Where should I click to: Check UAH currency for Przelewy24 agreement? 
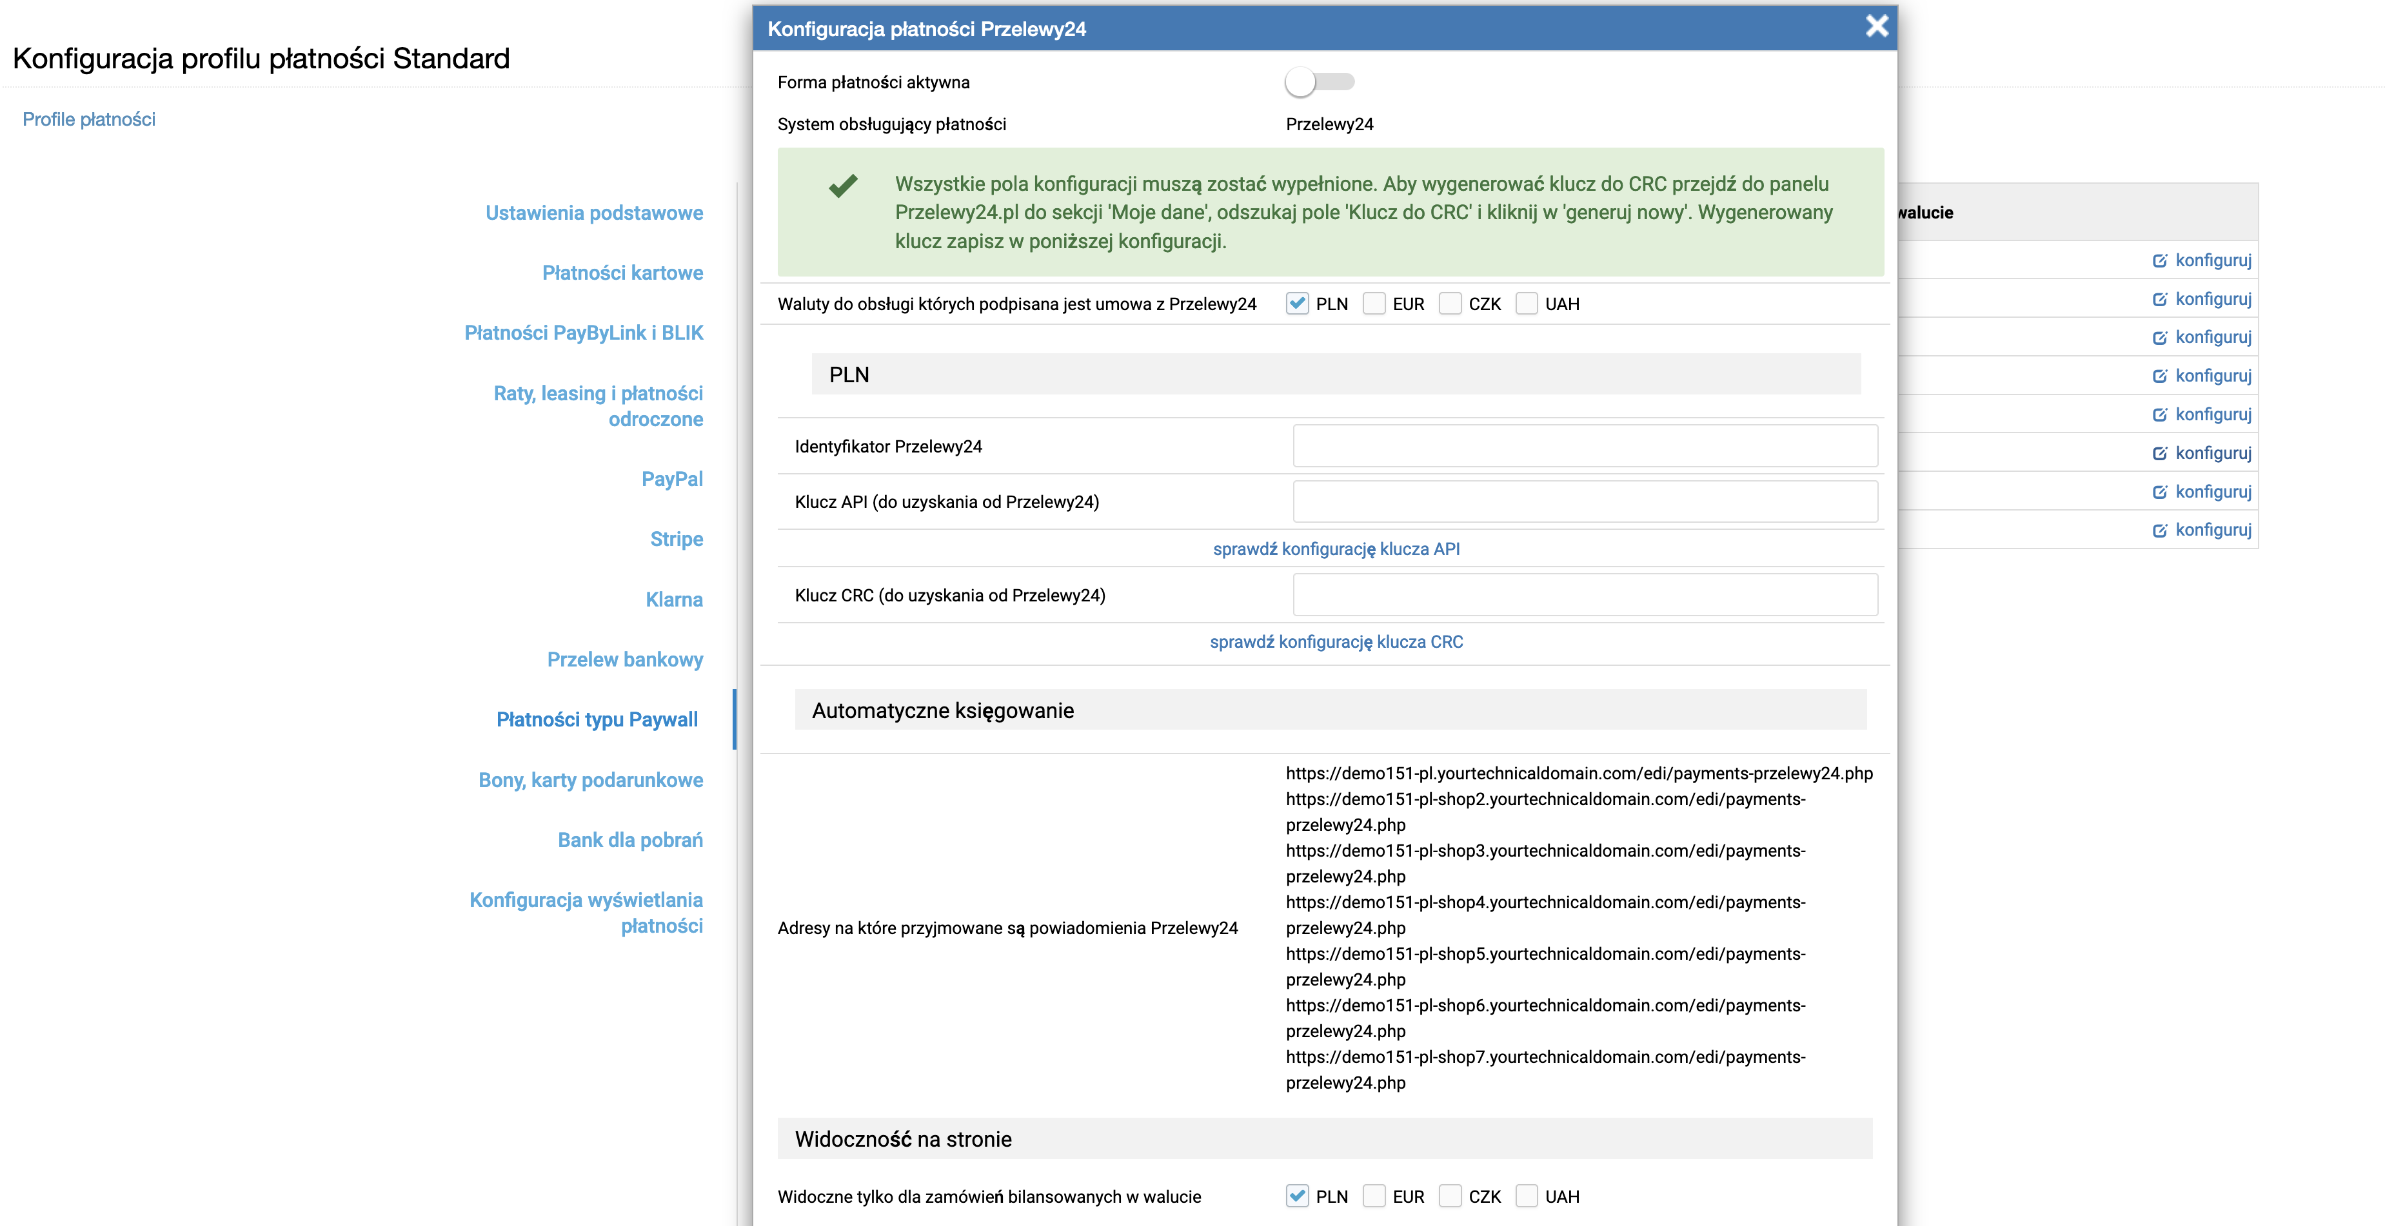tap(1527, 304)
